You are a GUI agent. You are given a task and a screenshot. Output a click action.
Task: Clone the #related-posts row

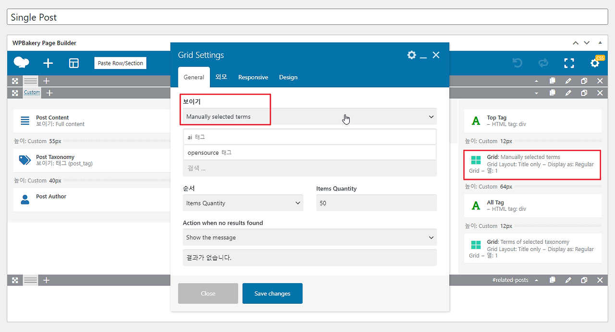point(584,280)
